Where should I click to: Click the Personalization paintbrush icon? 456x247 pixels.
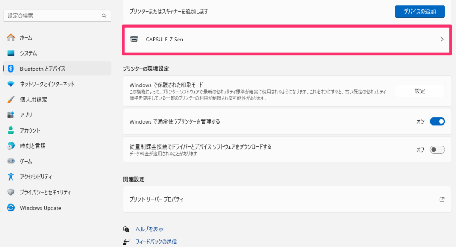[x=11, y=100]
